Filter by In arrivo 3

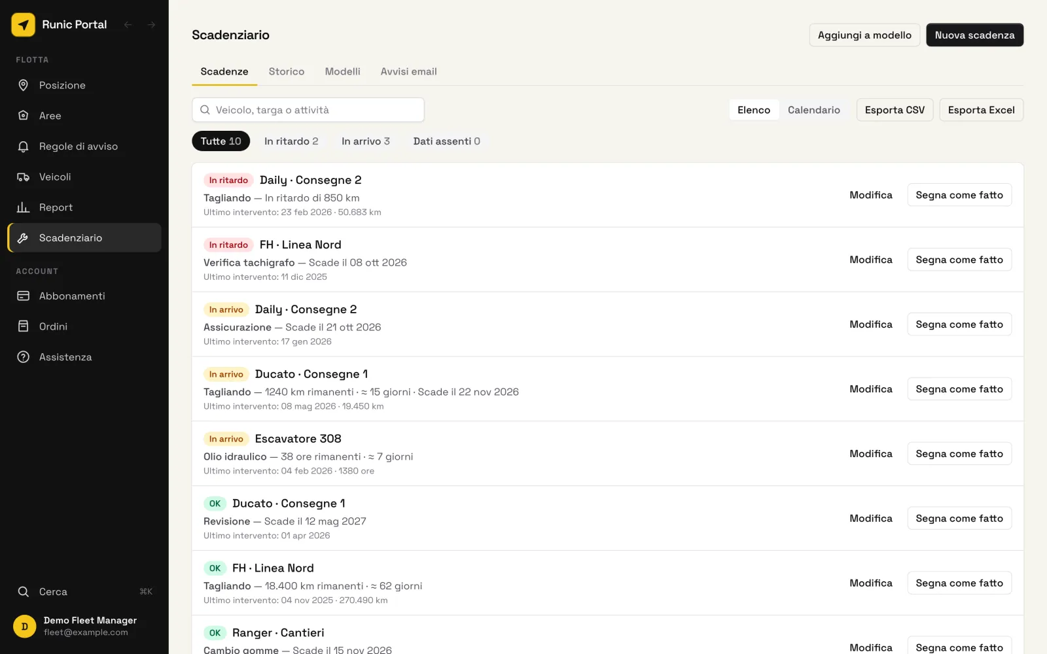click(366, 141)
